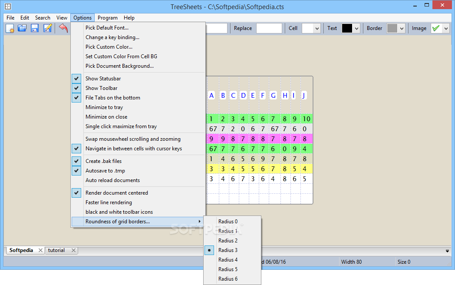
Task: Open the Text color dropdown arrow
Action: [356, 29]
